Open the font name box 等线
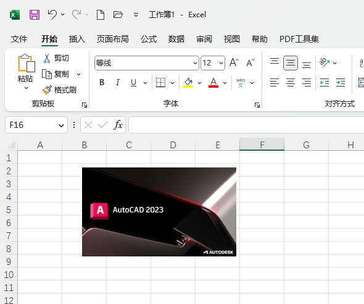 pos(147,63)
